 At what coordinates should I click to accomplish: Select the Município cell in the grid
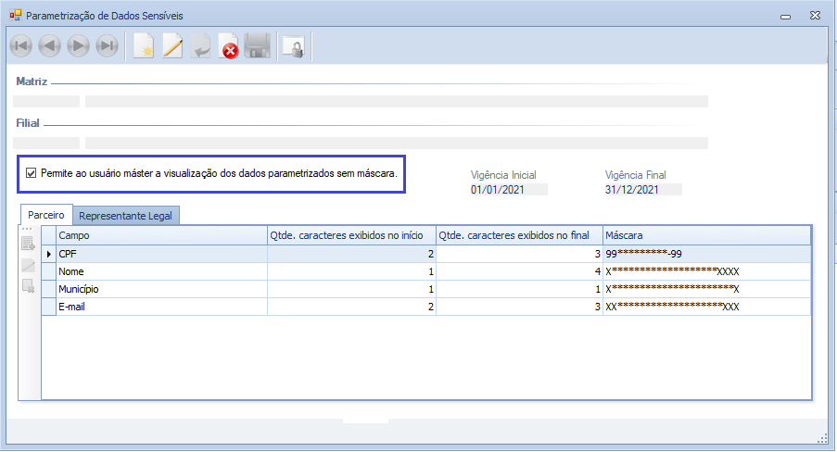click(160, 289)
